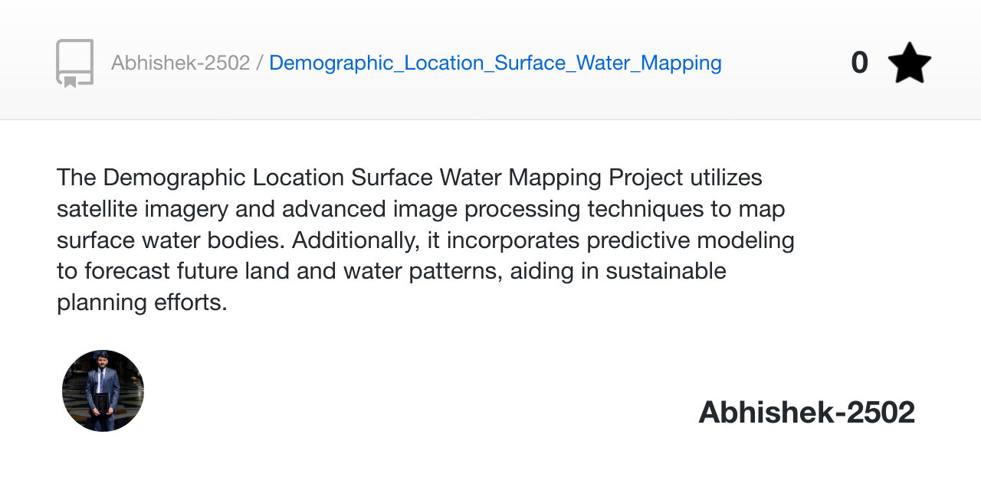
Task: Star the repository using the star icon
Action: (x=908, y=62)
